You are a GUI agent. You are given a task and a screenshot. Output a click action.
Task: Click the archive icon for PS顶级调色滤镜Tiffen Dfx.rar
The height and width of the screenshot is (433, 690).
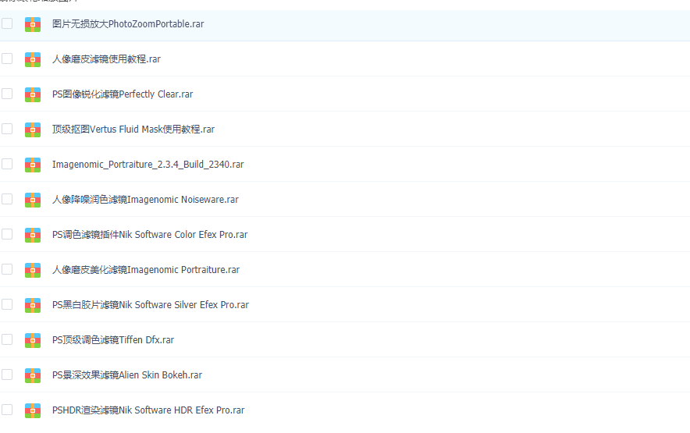tap(33, 340)
